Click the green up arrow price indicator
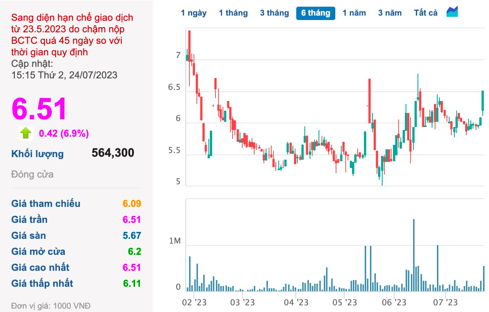 [x=26, y=133]
